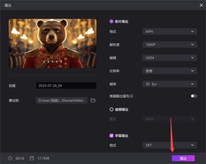Viewport: 206px width, 164px height.
Task: Open the 比特率 推薦 dropdown
Action: coord(170,71)
